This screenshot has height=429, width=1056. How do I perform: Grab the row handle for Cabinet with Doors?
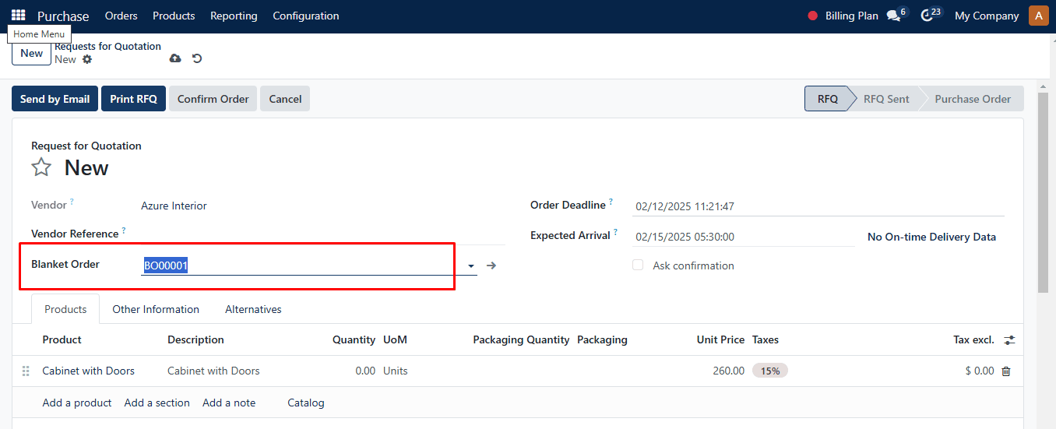point(26,371)
